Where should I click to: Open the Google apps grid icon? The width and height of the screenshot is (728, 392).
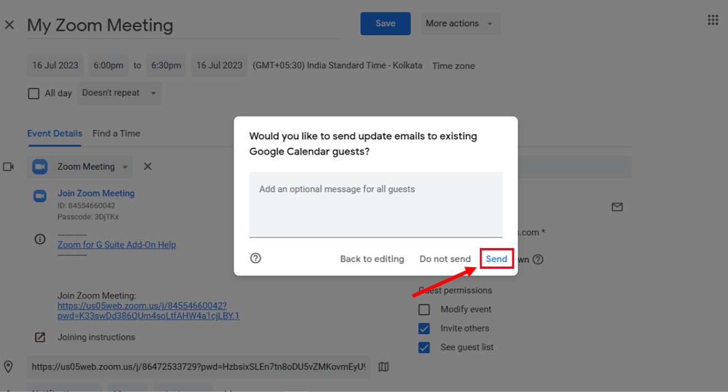pyautogui.click(x=713, y=20)
